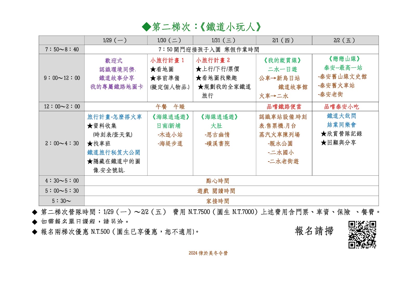Select the 1/30 (二) column header
The width and height of the screenshot is (416, 294).
tap(170, 40)
